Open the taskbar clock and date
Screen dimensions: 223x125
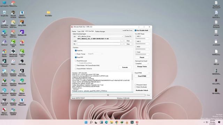pos(213,122)
